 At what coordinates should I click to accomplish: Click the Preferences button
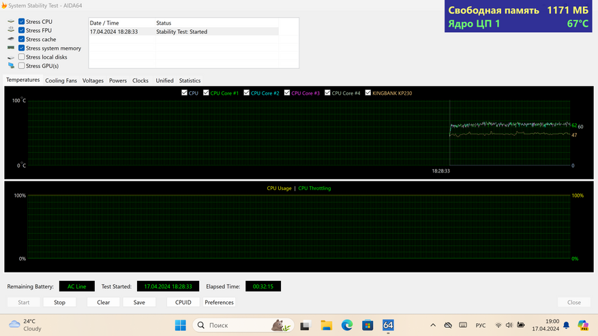[219, 302]
